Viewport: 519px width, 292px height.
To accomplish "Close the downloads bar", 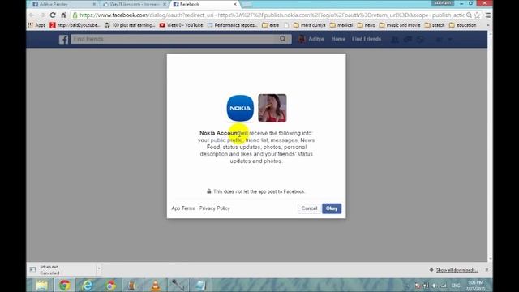I will 487,270.
